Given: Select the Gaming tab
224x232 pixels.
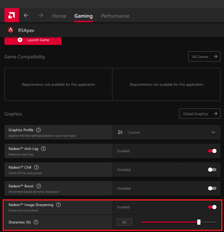Looking at the screenshot, I should pos(83,16).
